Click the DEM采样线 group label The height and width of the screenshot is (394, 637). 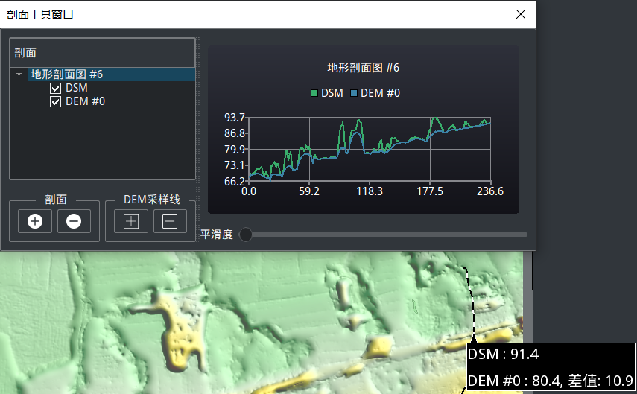151,200
